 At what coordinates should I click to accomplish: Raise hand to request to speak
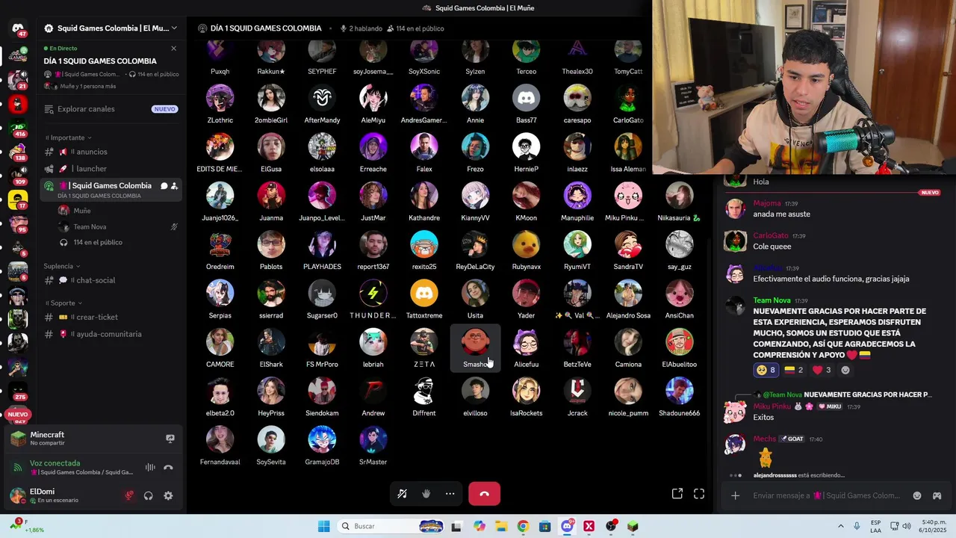426,494
